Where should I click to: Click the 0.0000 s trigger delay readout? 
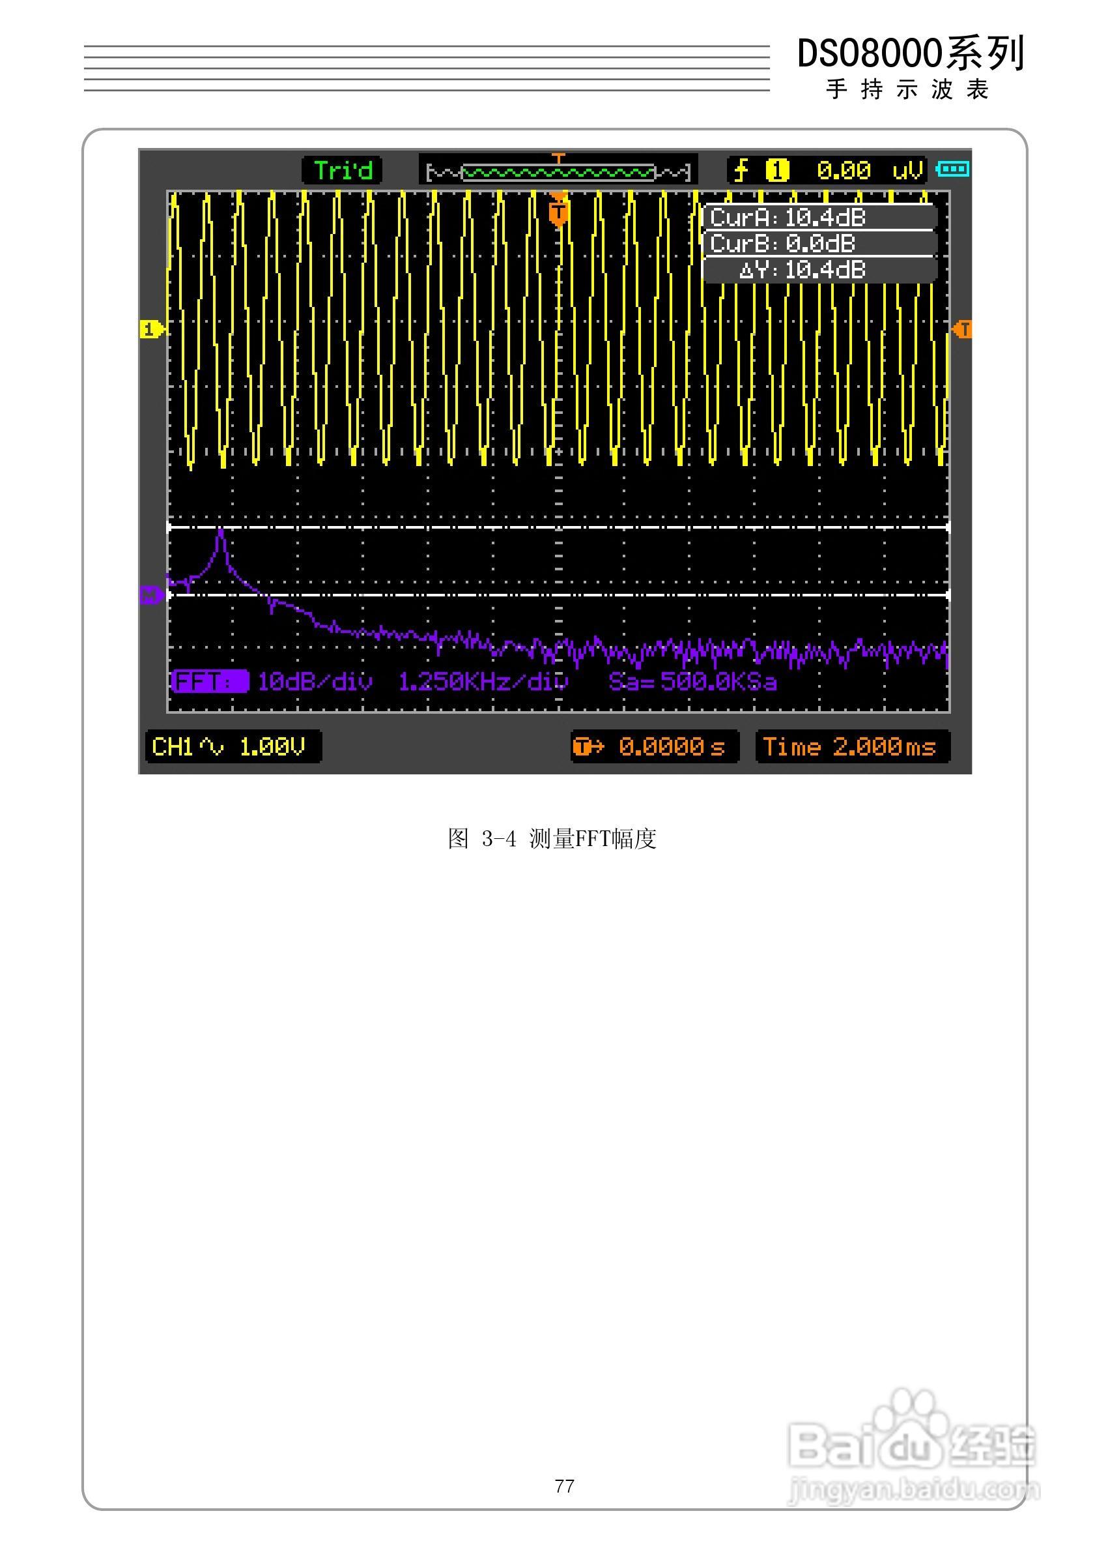pos(655,746)
